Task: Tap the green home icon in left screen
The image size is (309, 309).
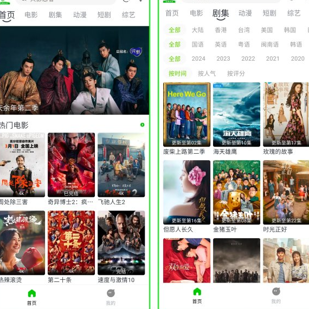Action: 32,293
